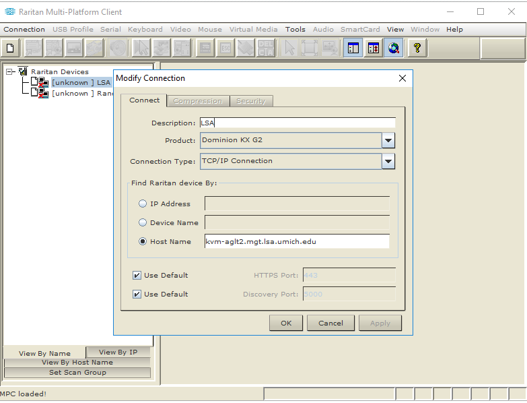Toggle the navigator panel display toolbar icon
The image size is (527, 403).
pos(353,48)
